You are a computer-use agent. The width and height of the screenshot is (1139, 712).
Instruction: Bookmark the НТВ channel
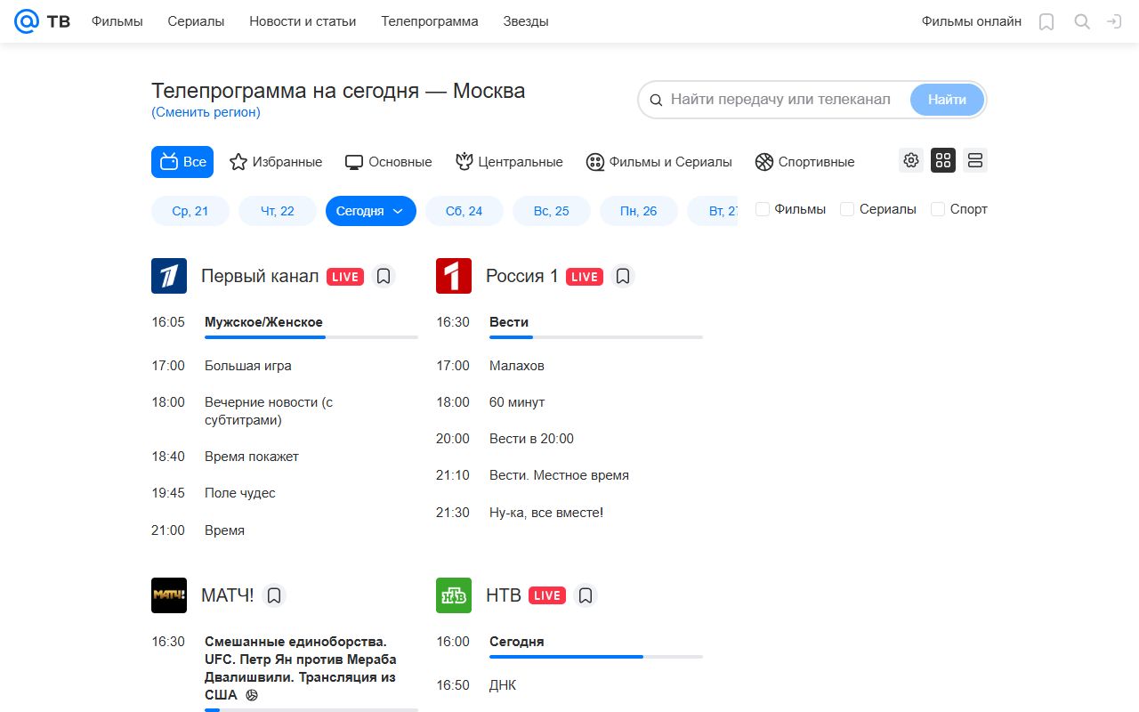[586, 595]
